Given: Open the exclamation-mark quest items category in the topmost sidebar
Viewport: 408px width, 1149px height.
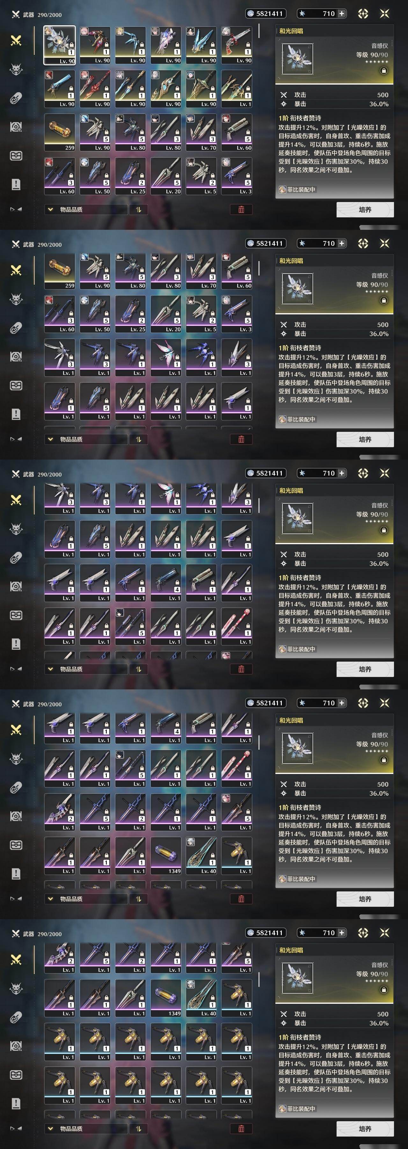Looking at the screenshot, I should pyautogui.click(x=16, y=184).
